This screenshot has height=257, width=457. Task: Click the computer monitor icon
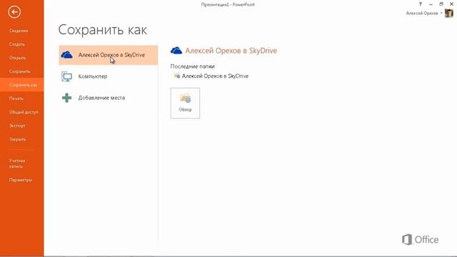tap(66, 76)
